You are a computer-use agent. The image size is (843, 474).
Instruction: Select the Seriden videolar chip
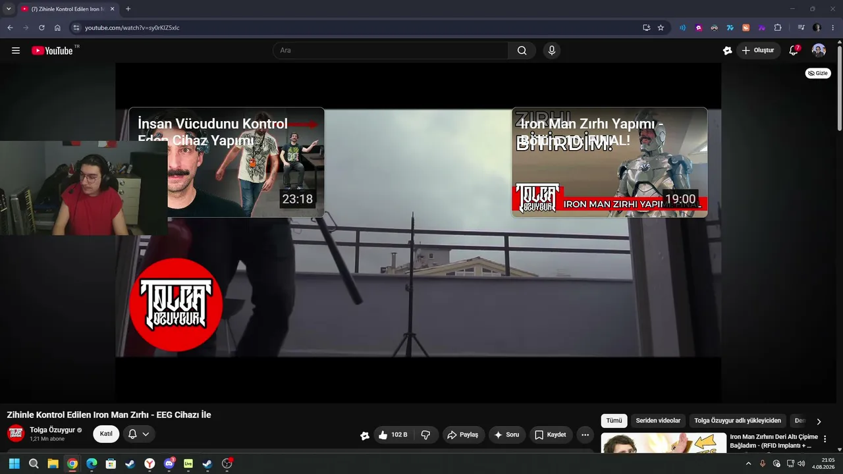(658, 421)
